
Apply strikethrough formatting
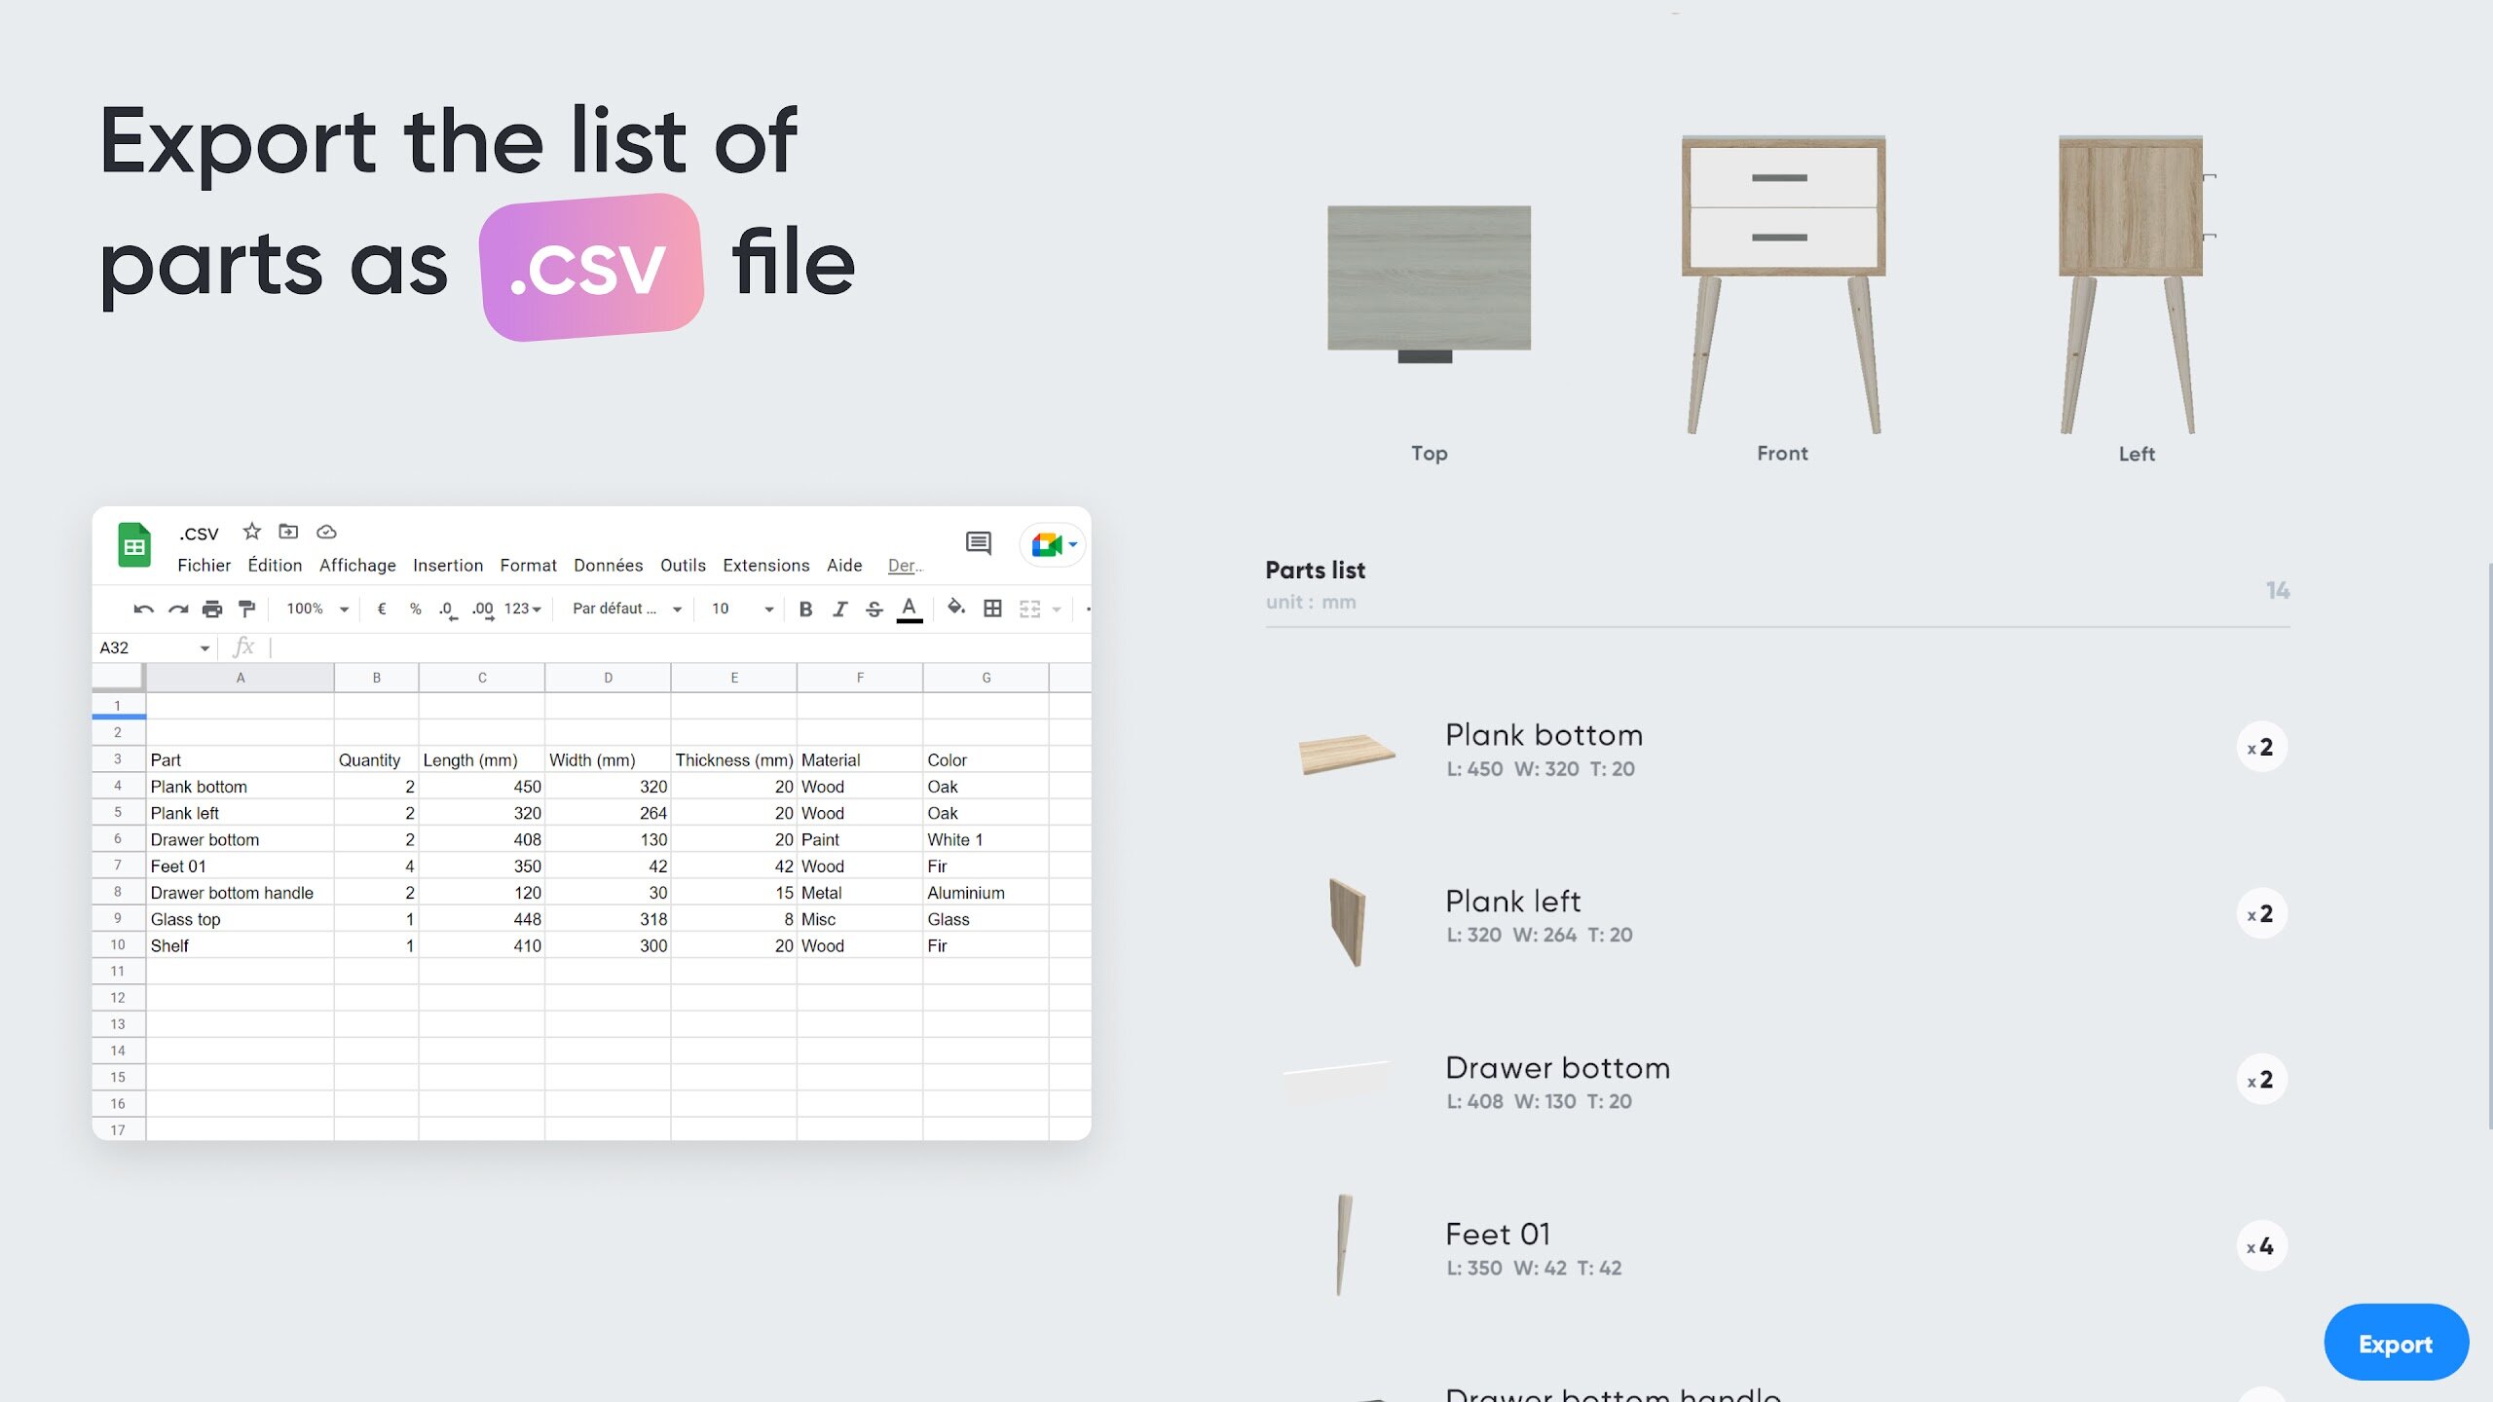tap(874, 609)
